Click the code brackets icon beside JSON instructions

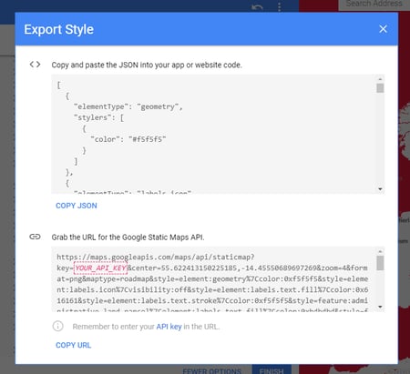[35, 65]
